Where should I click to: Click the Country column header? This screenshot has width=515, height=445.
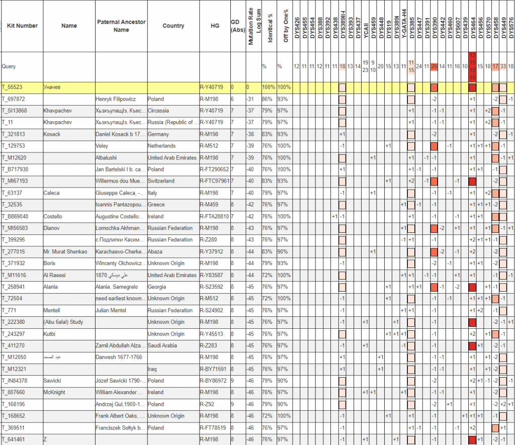pyautogui.click(x=173, y=26)
